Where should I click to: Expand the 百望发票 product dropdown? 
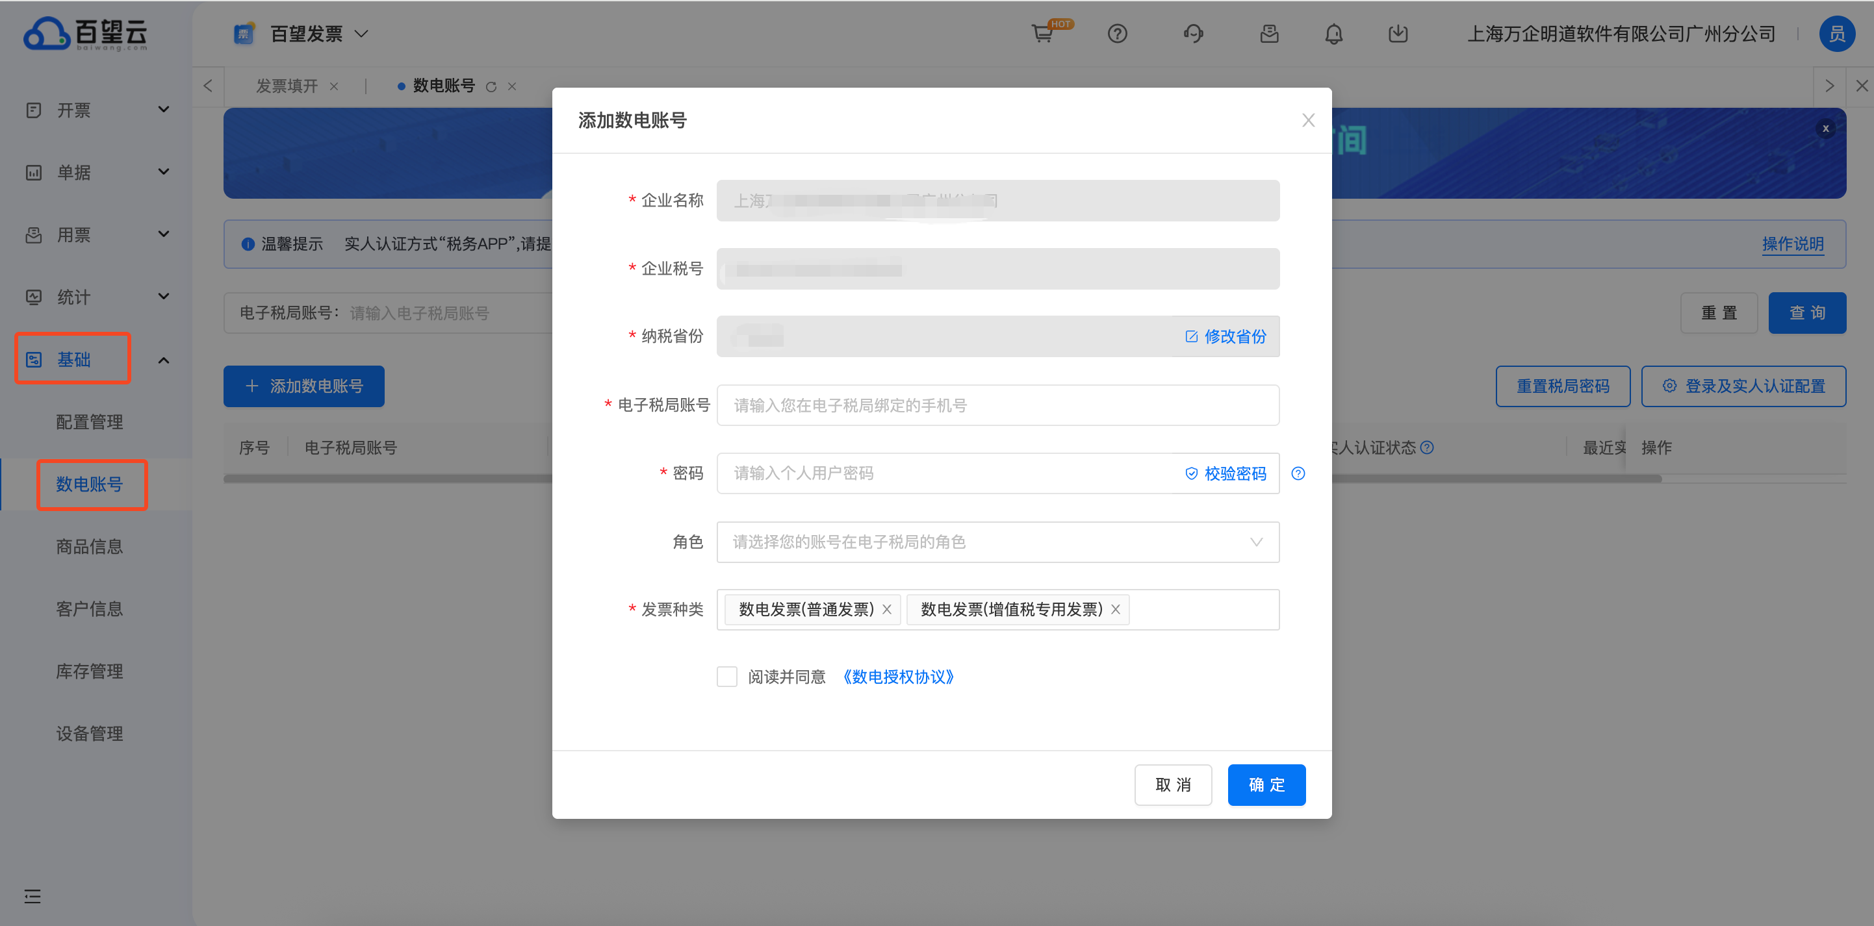[361, 34]
